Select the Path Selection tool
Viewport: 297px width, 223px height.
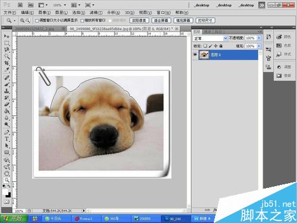pyautogui.click(x=7, y=146)
